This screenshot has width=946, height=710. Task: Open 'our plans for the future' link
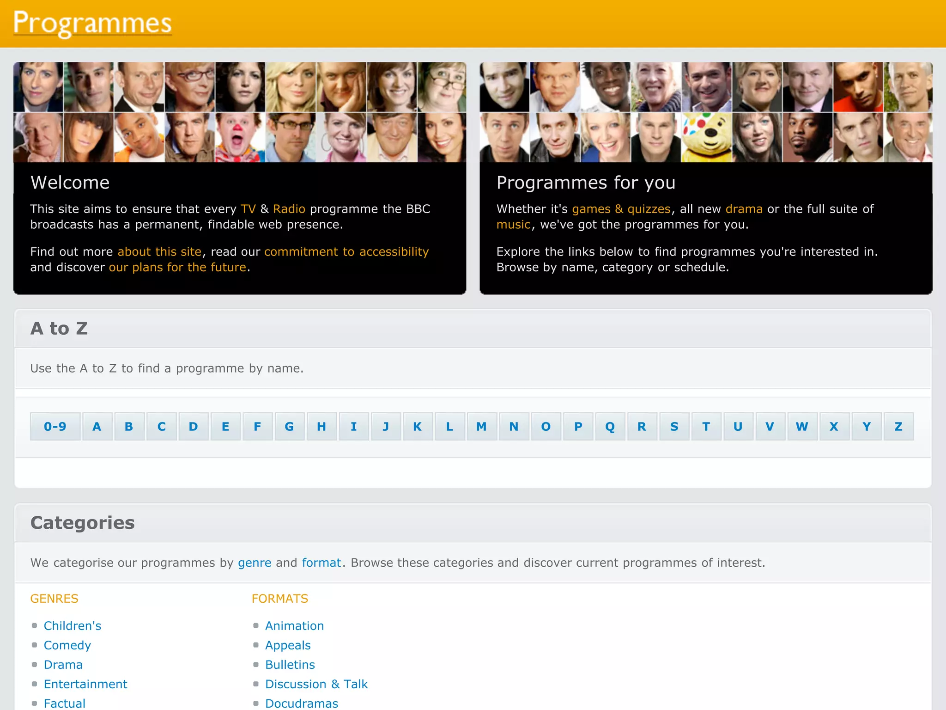pos(177,267)
